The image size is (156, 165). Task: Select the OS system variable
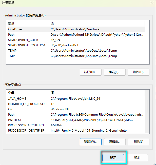click(x=76, y=109)
